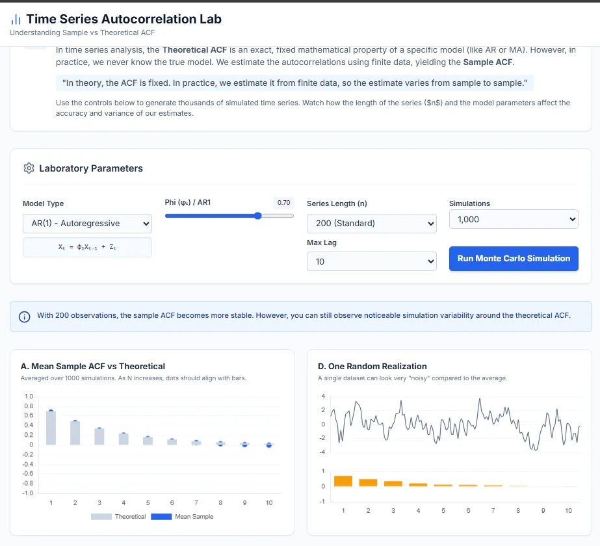Click the 'Understanding Sample vs Theoretical ACF' subtitle
600x546 pixels.
[x=83, y=32]
